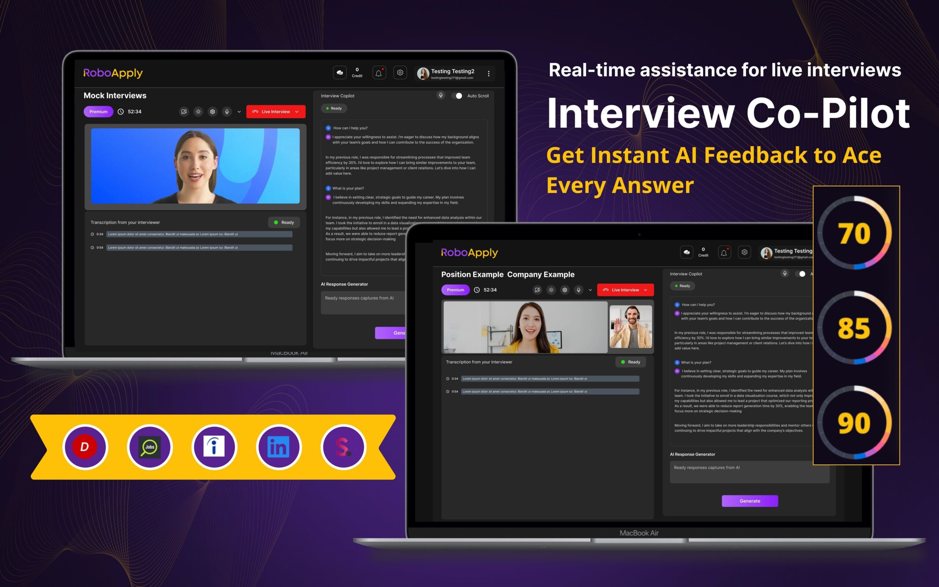Expand Live Interview dropdown on Mock Interviews screen
939x587 pixels.
click(297, 112)
